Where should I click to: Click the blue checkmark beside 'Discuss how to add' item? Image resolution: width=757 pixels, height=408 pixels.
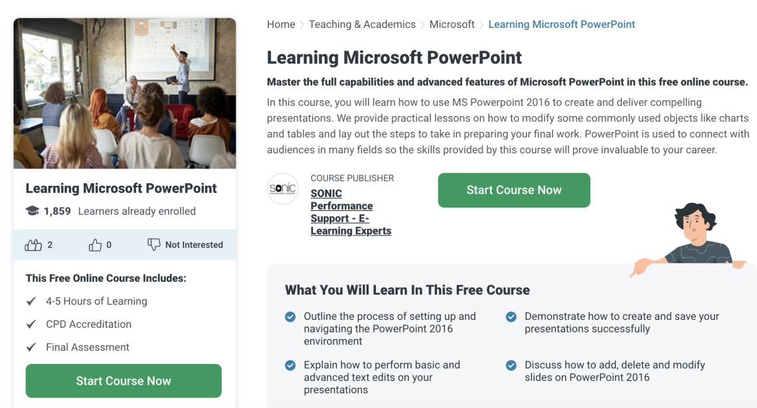[511, 366]
